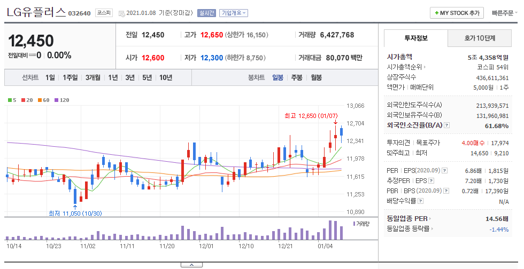Screen dimensions: 524x269
Task: Select the 1년 line chart period
Action: point(113,77)
